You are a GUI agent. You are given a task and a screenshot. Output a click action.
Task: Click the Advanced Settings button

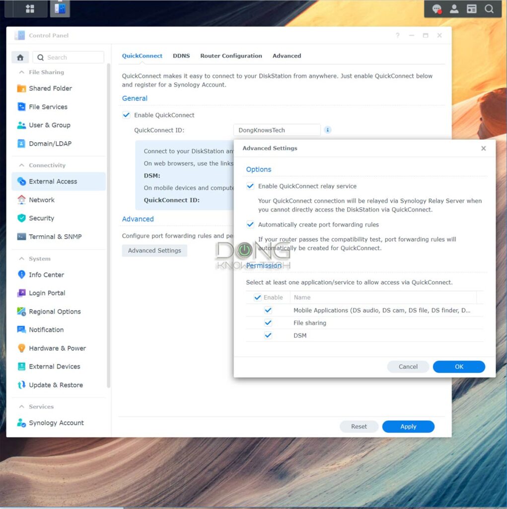pos(154,251)
